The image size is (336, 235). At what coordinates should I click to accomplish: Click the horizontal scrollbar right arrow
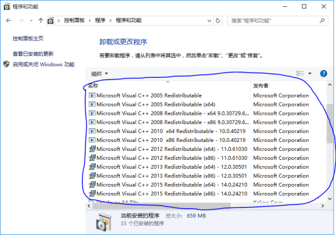(323, 206)
